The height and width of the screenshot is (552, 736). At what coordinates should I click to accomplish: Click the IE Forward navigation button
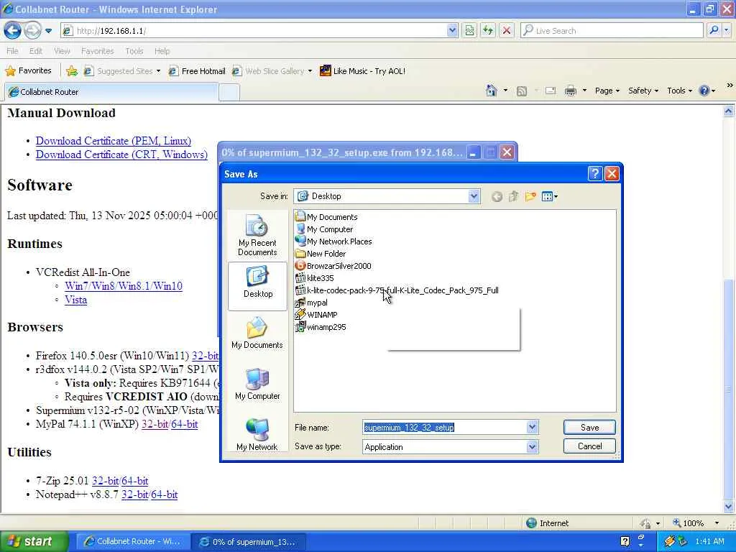[32, 31]
